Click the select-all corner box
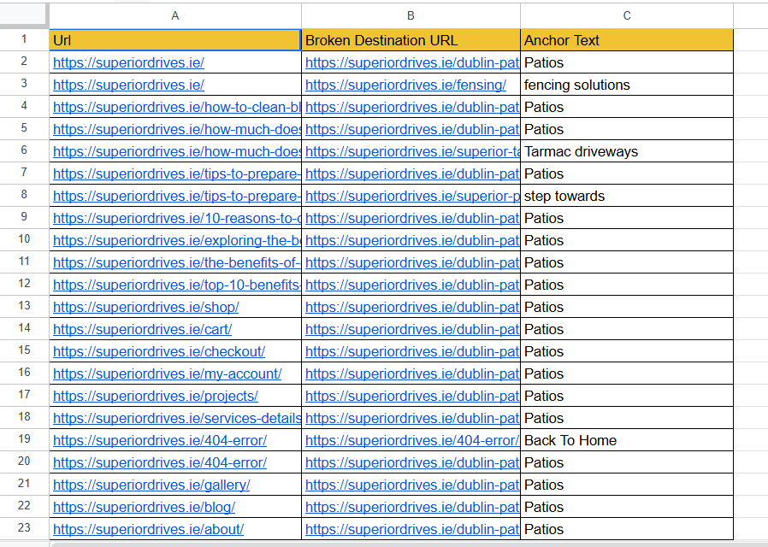768x547 pixels. (x=24, y=15)
